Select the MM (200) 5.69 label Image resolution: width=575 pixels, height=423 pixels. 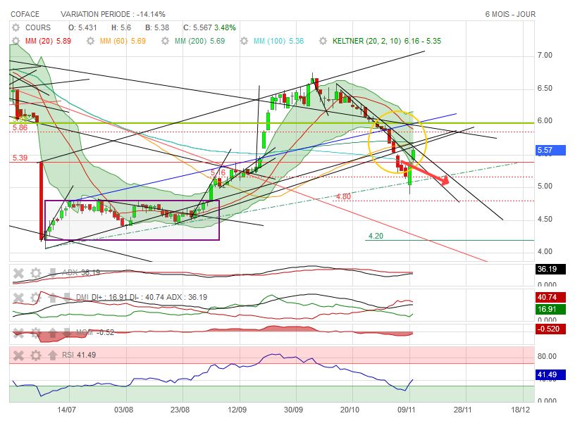point(200,41)
